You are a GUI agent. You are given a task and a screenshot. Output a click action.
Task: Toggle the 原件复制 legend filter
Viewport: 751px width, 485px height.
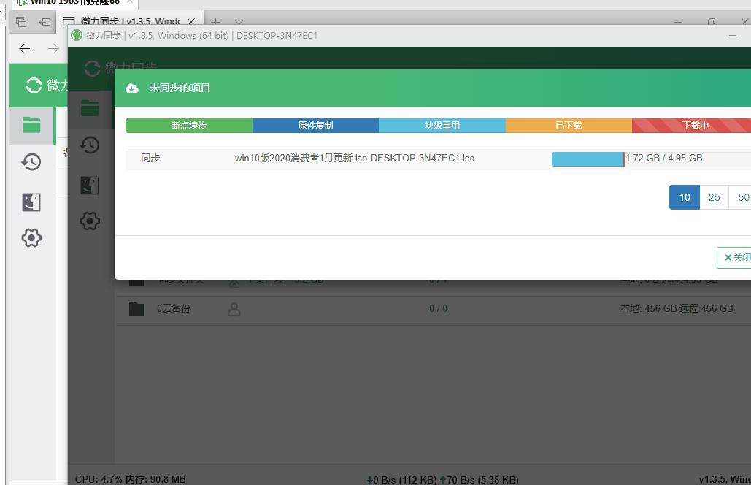[x=315, y=126]
